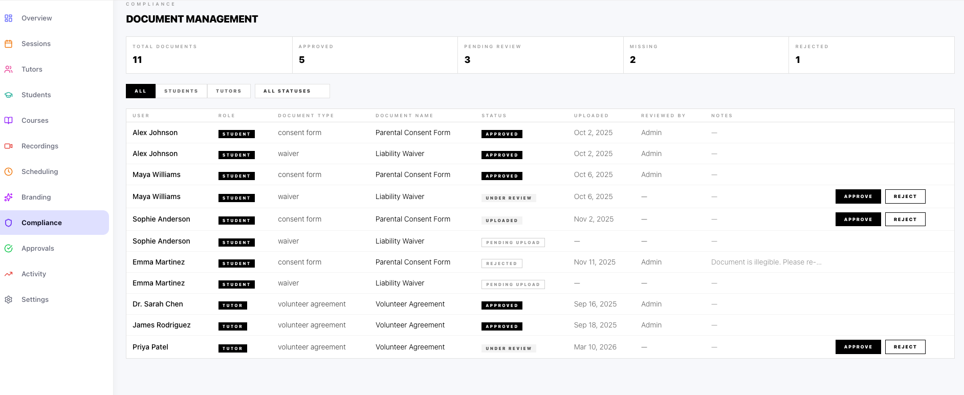Click the Pending Review summary card
Image resolution: width=964 pixels, height=395 pixels.
pyautogui.click(x=540, y=55)
